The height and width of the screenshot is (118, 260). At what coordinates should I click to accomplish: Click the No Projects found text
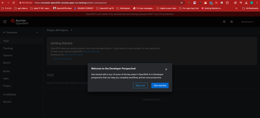pyautogui.click(x=152, y=99)
